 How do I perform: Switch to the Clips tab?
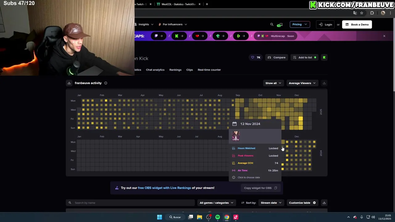(189, 70)
